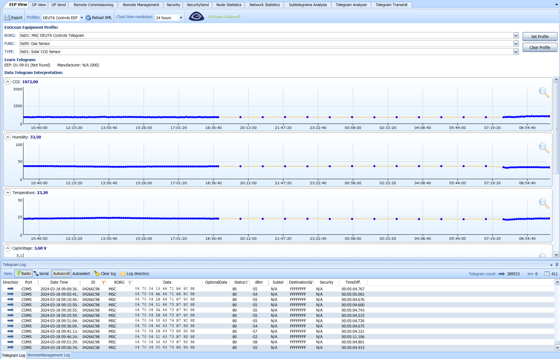Open the Chart time resolution dropdown
Viewport: 560px width, 359px height.
coord(181,18)
